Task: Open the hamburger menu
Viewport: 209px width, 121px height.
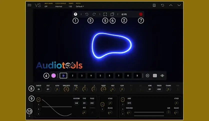Action: click(29, 5)
